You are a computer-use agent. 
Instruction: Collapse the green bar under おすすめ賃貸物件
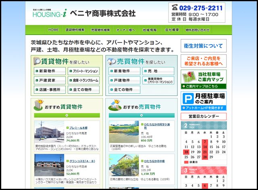click(x=67, y=115)
